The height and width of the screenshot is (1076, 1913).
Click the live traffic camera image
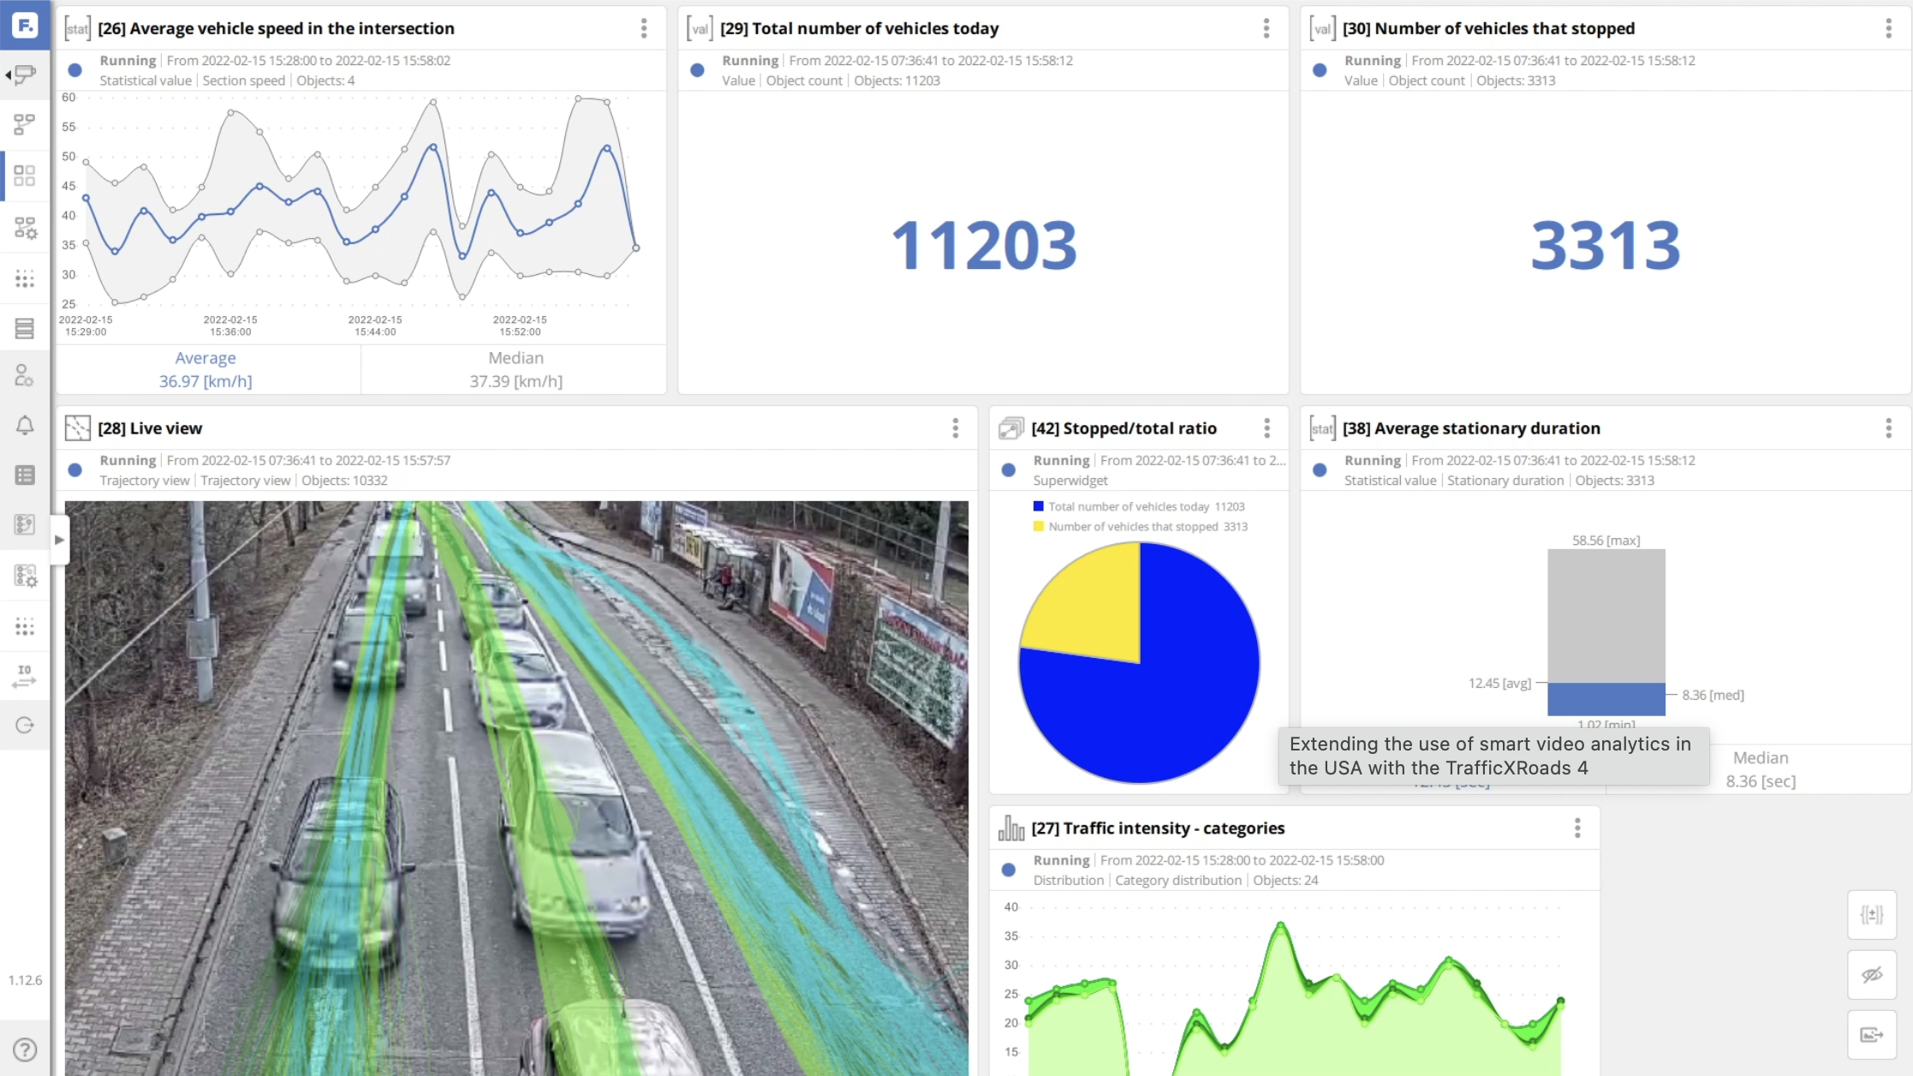click(x=516, y=788)
